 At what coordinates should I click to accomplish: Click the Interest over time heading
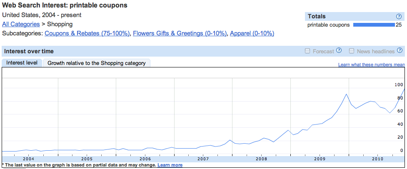tap(29, 51)
